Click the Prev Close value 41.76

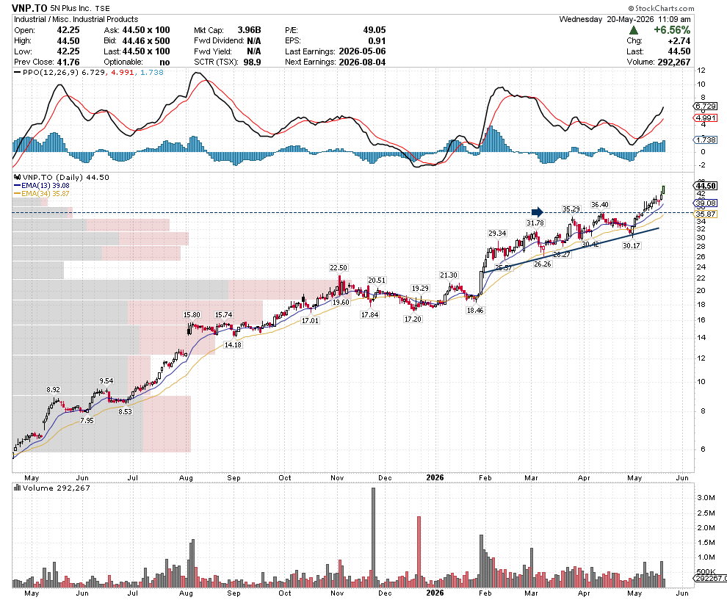coord(68,62)
